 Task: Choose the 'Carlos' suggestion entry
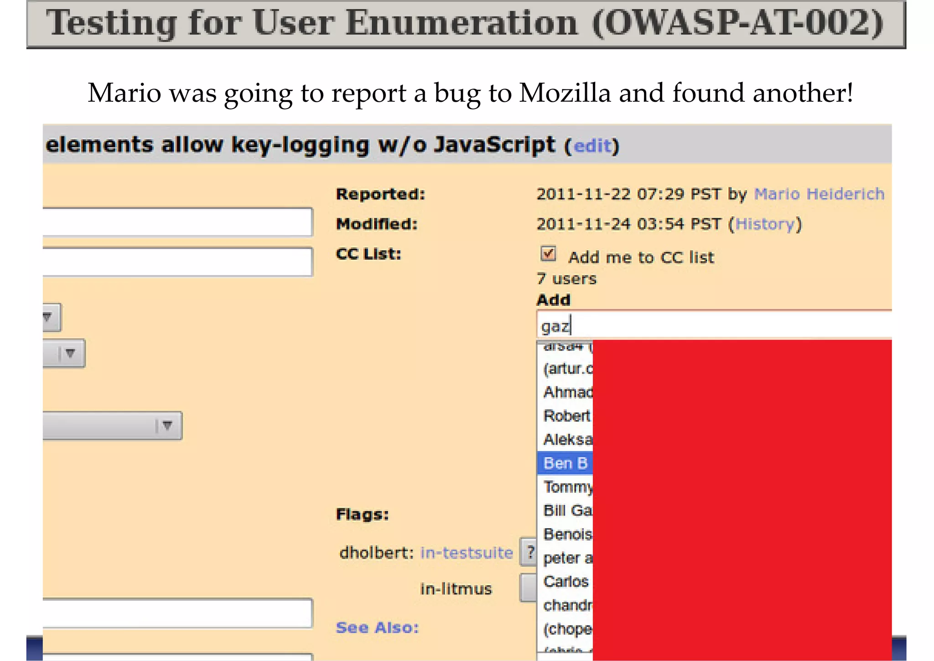point(566,582)
